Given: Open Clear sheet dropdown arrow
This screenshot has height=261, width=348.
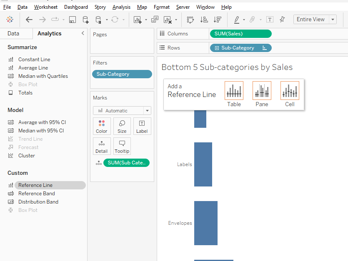Looking at the screenshot, I should click(176, 20).
